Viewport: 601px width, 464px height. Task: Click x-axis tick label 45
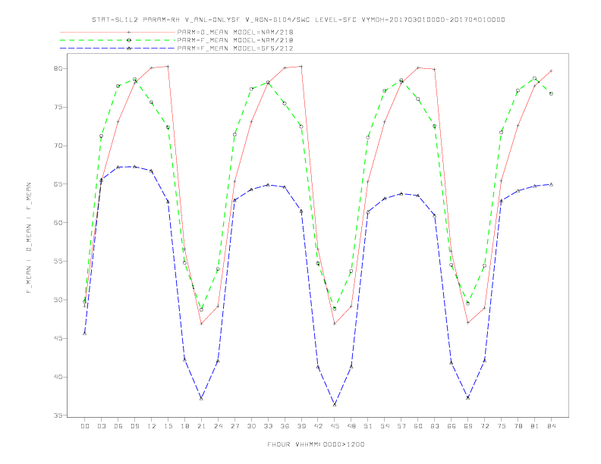pos(335,426)
